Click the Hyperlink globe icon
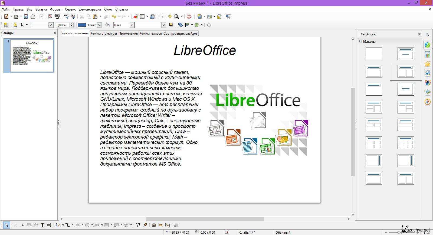Image resolution: width=433 pixels, height=235 pixels. coord(152,16)
